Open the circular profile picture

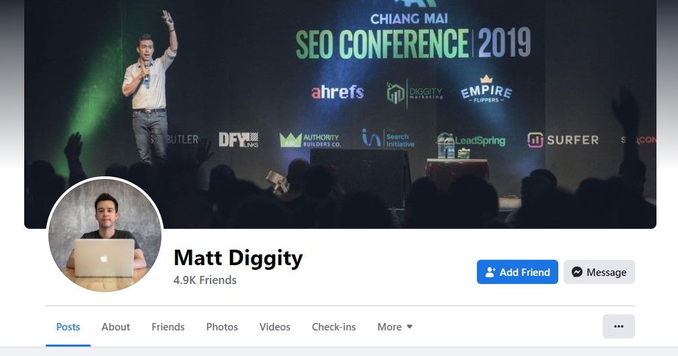coord(105,235)
